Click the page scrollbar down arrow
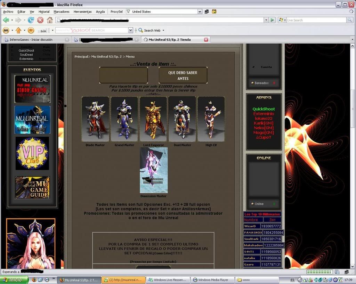This screenshot has height=284, width=356. point(353,267)
